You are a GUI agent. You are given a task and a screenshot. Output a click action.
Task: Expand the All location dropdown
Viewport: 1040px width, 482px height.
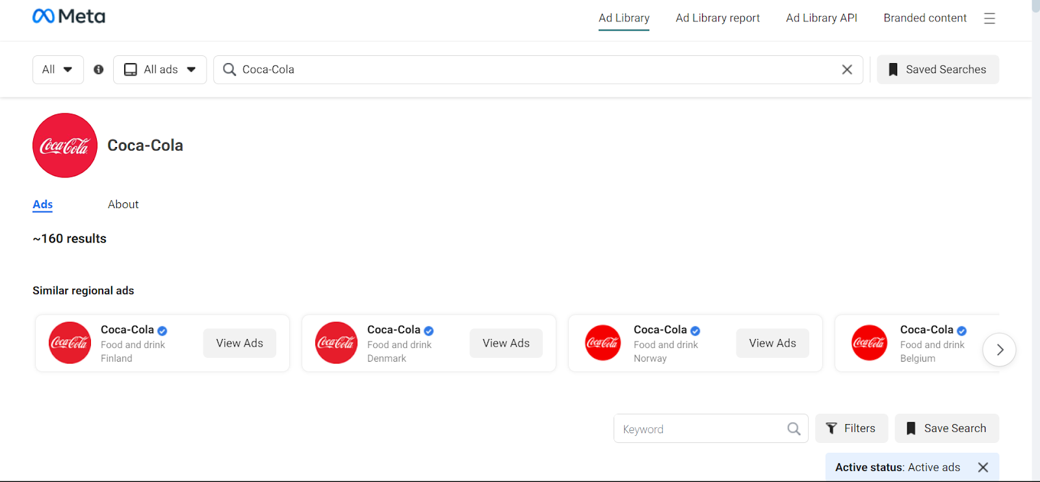pos(58,70)
